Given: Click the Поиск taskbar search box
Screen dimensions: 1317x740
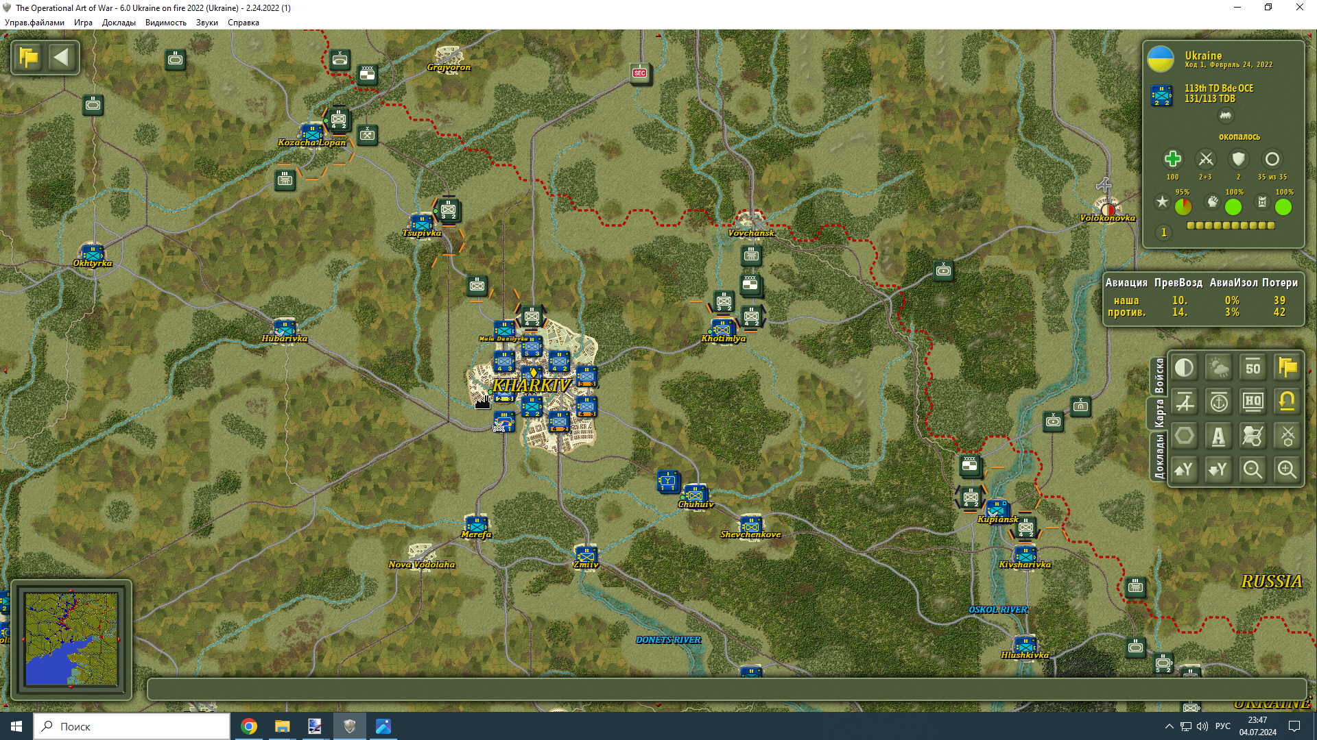Looking at the screenshot, I should click(132, 726).
